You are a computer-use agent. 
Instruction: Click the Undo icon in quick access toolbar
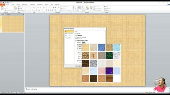click(5, 2)
